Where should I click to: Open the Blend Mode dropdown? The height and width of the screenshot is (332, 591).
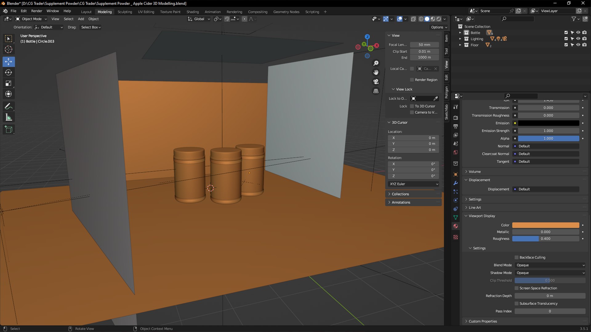pyautogui.click(x=550, y=265)
